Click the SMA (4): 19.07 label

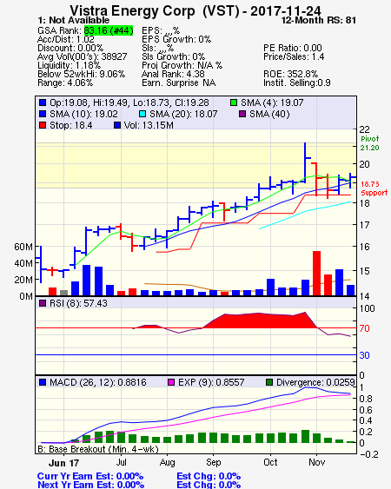(x=272, y=102)
